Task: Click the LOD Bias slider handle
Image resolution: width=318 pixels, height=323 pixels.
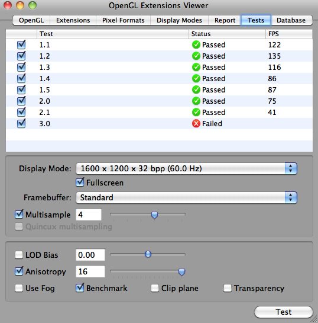Action: click(x=148, y=254)
